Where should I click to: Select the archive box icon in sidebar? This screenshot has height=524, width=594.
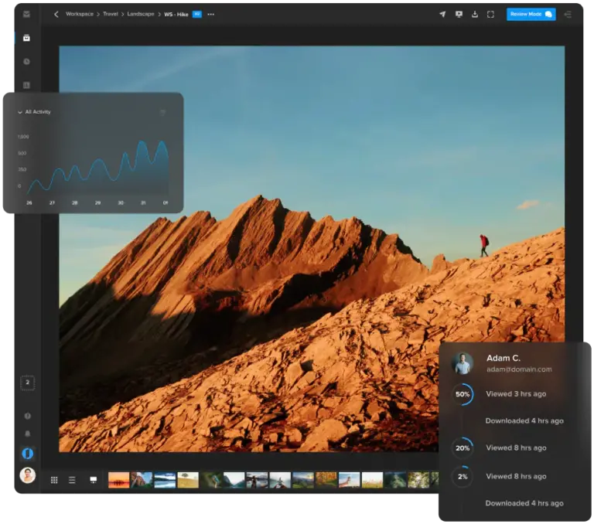click(26, 38)
